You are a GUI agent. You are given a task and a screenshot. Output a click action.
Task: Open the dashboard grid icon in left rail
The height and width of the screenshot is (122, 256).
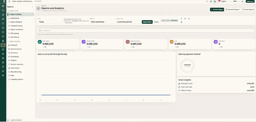click(x=3, y=6)
